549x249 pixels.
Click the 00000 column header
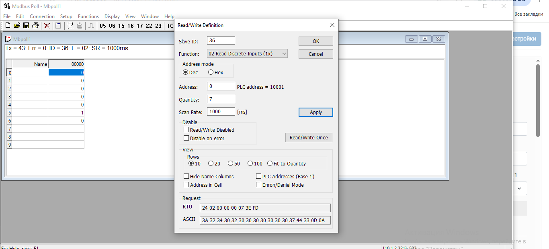(66, 64)
